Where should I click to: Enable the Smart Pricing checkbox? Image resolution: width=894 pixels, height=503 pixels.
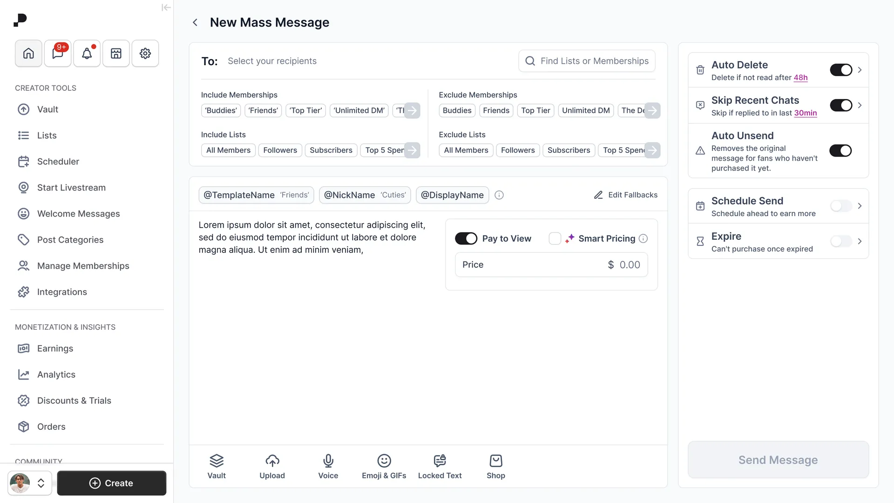point(555,238)
